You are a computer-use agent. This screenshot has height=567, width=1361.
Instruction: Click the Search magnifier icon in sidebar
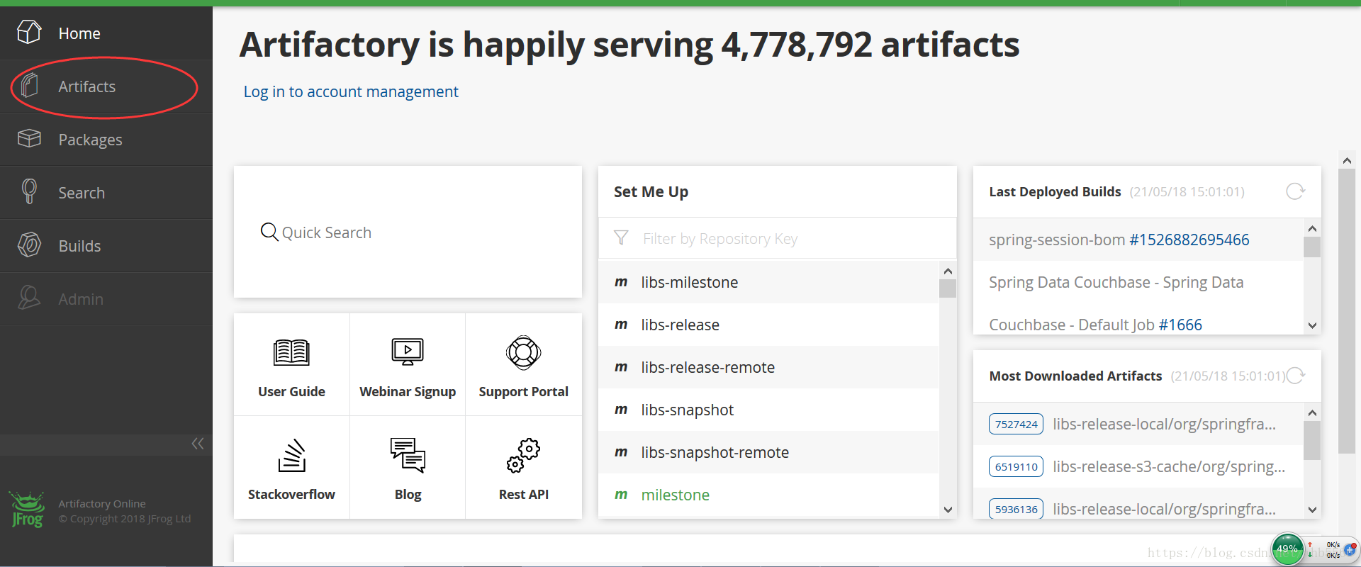[x=29, y=191]
